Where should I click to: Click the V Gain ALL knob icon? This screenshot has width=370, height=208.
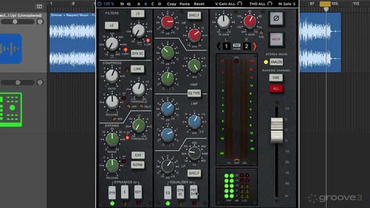pyautogui.click(x=239, y=4)
